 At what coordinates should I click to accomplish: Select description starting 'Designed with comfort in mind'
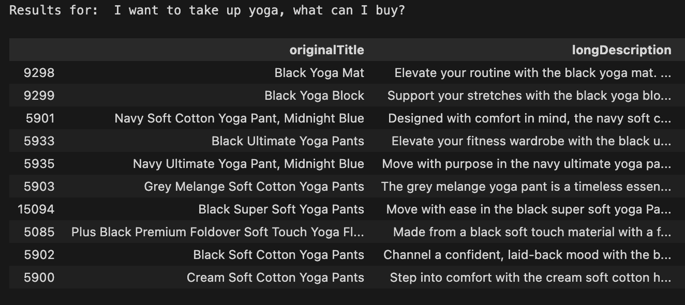pos(529,118)
